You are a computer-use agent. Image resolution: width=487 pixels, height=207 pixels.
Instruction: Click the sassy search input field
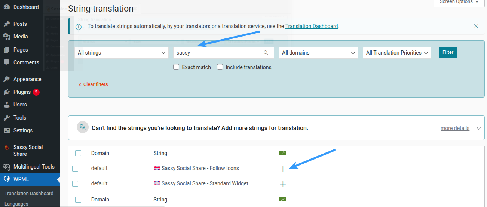tap(223, 53)
